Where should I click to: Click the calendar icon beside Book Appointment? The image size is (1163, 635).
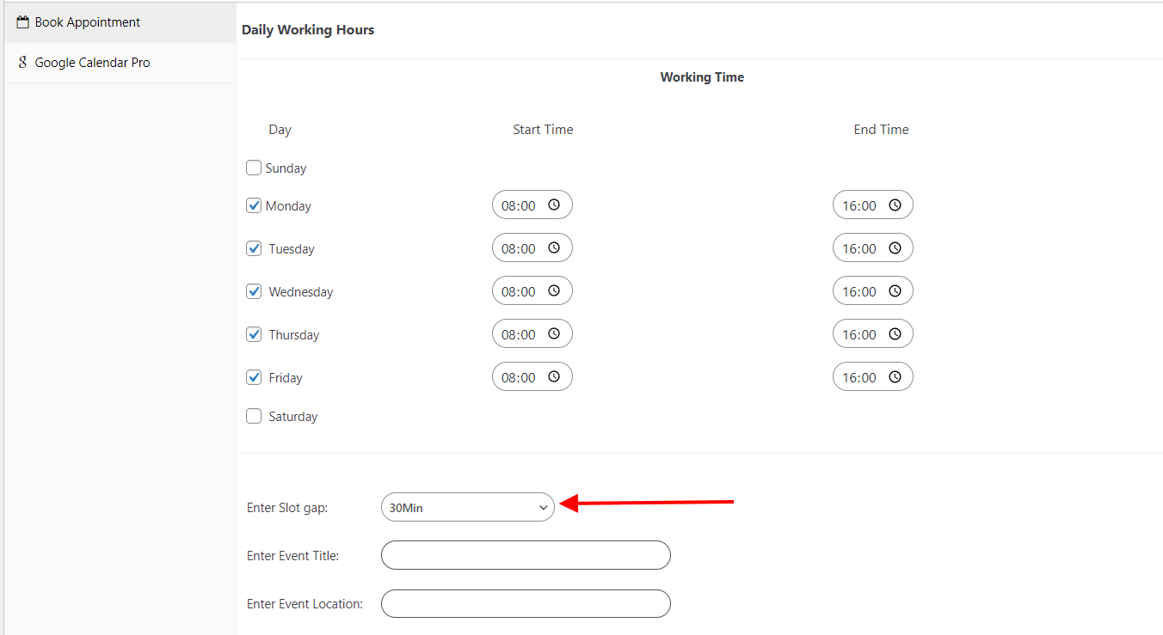click(23, 22)
